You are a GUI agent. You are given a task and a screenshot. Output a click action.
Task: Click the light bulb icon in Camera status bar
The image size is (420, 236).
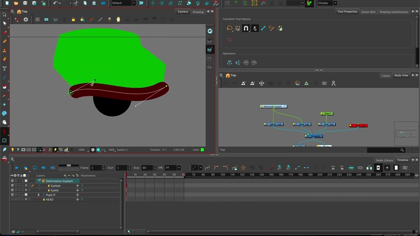[12, 150]
